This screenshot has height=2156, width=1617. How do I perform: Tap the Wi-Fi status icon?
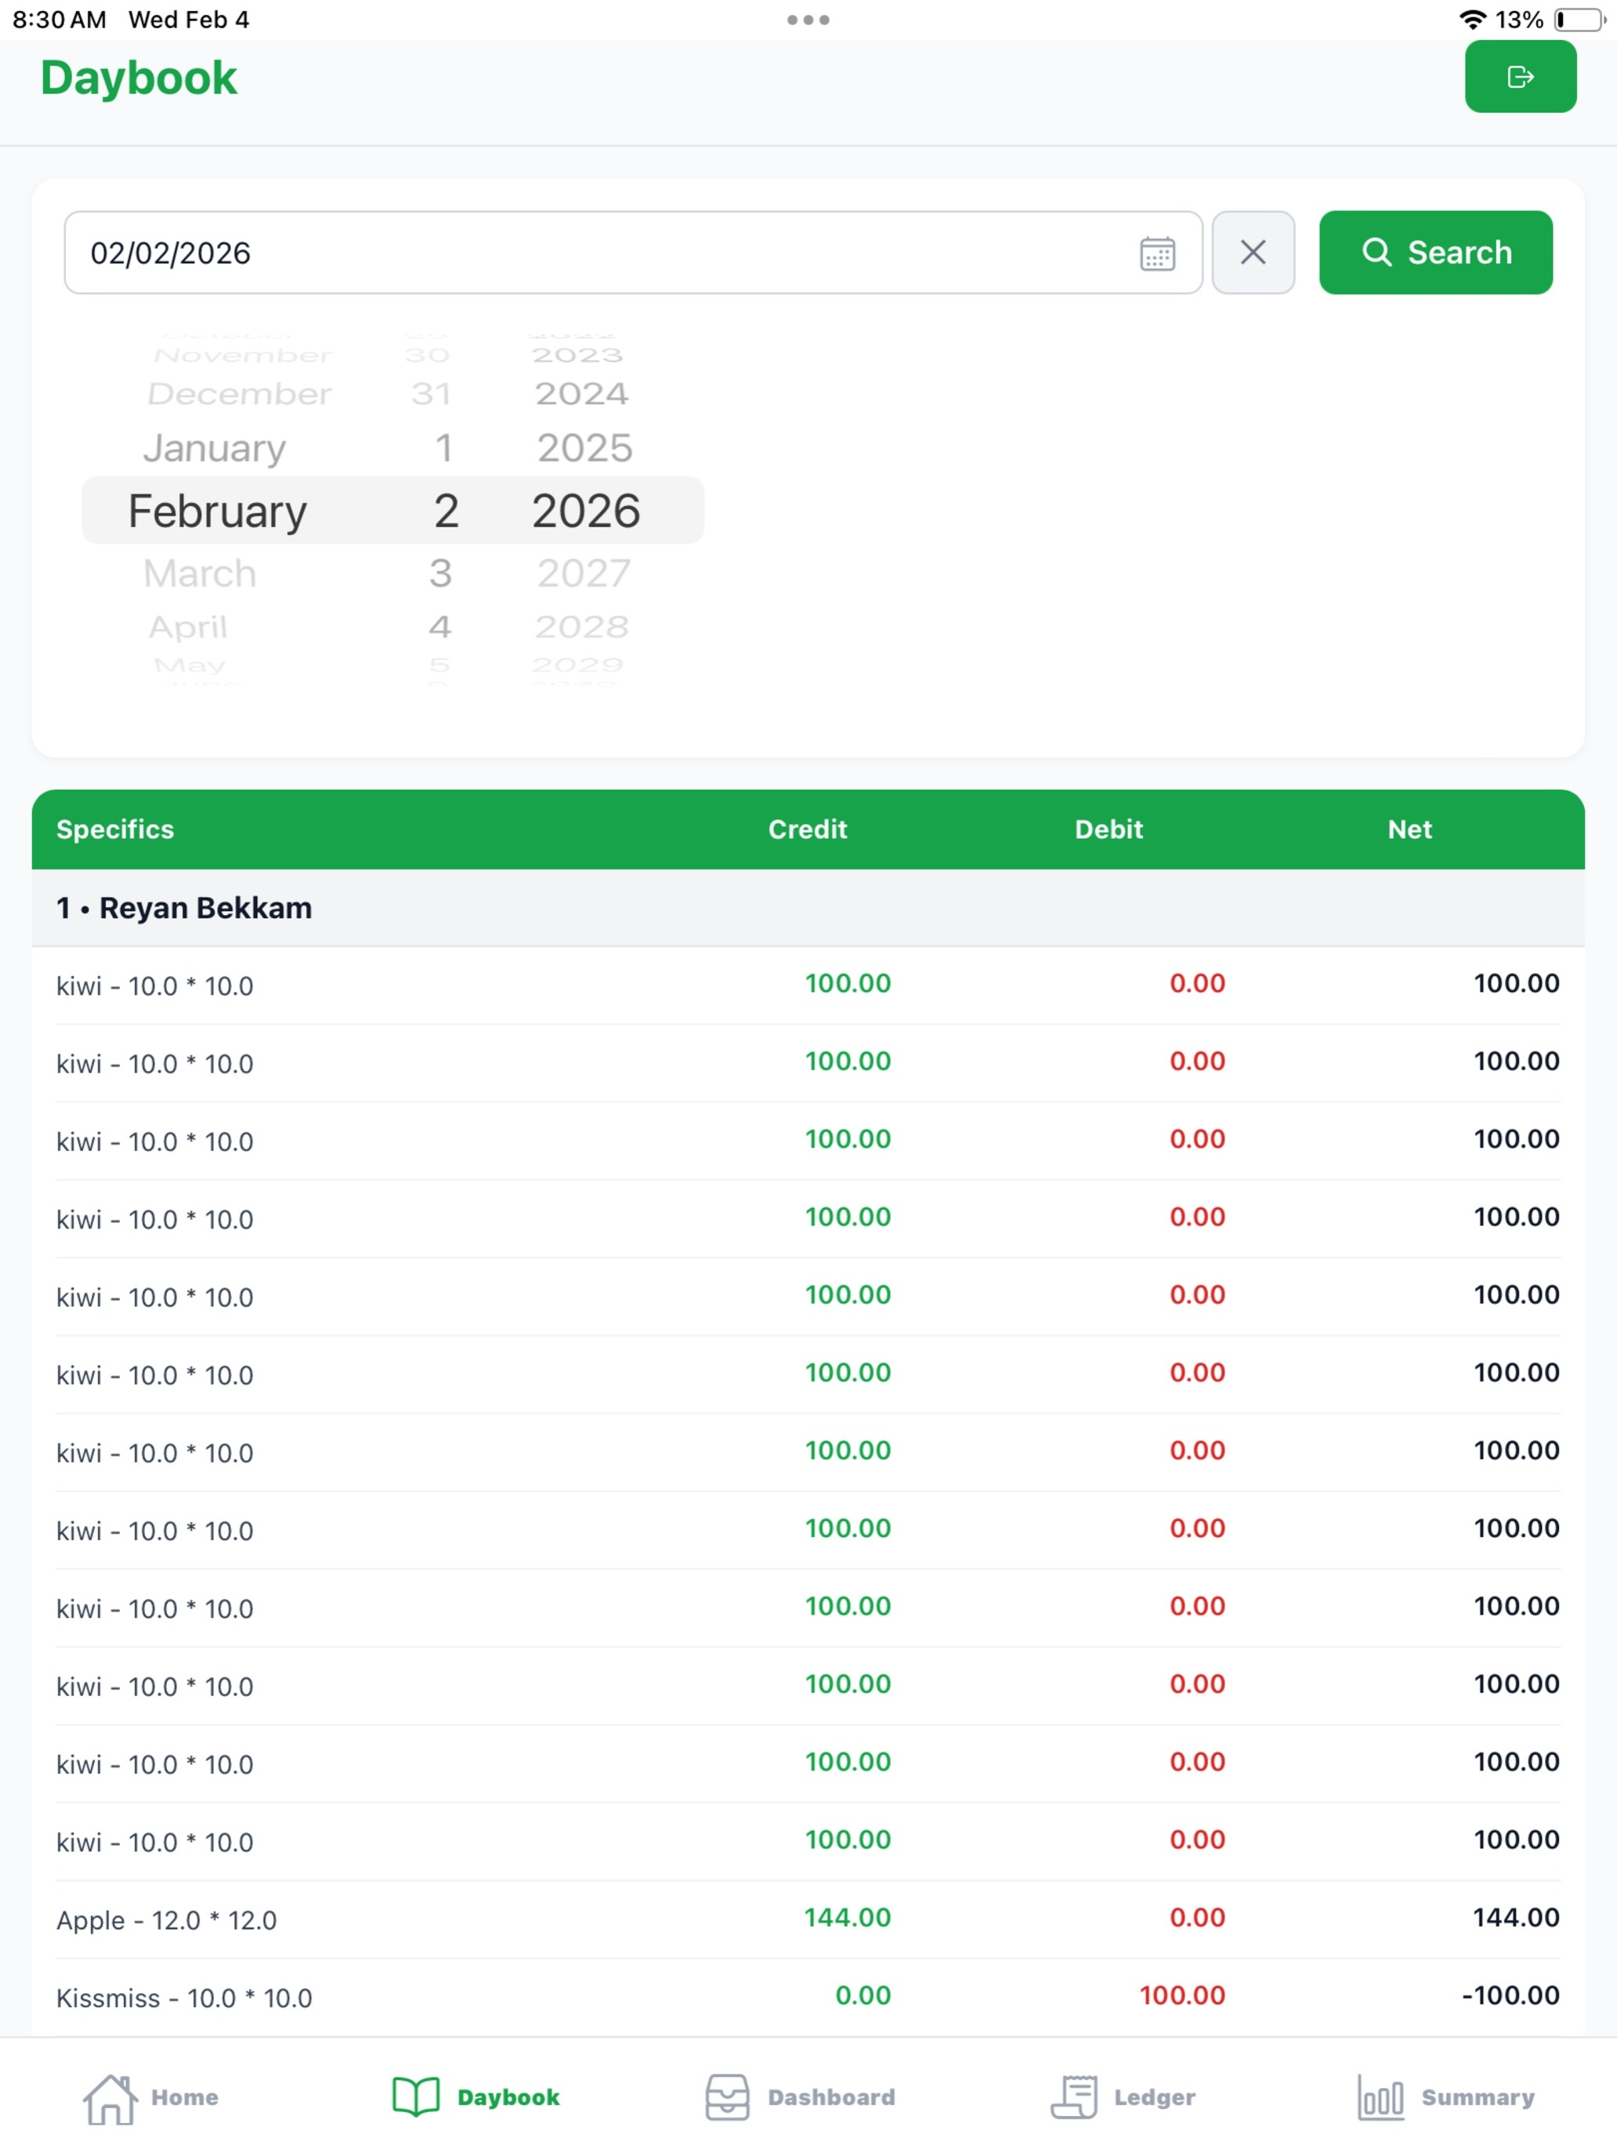(x=1472, y=20)
